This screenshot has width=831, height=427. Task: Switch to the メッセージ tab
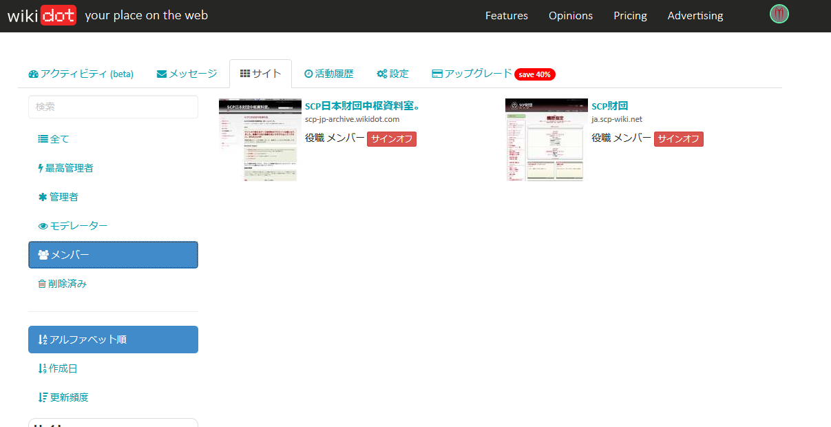tap(187, 74)
